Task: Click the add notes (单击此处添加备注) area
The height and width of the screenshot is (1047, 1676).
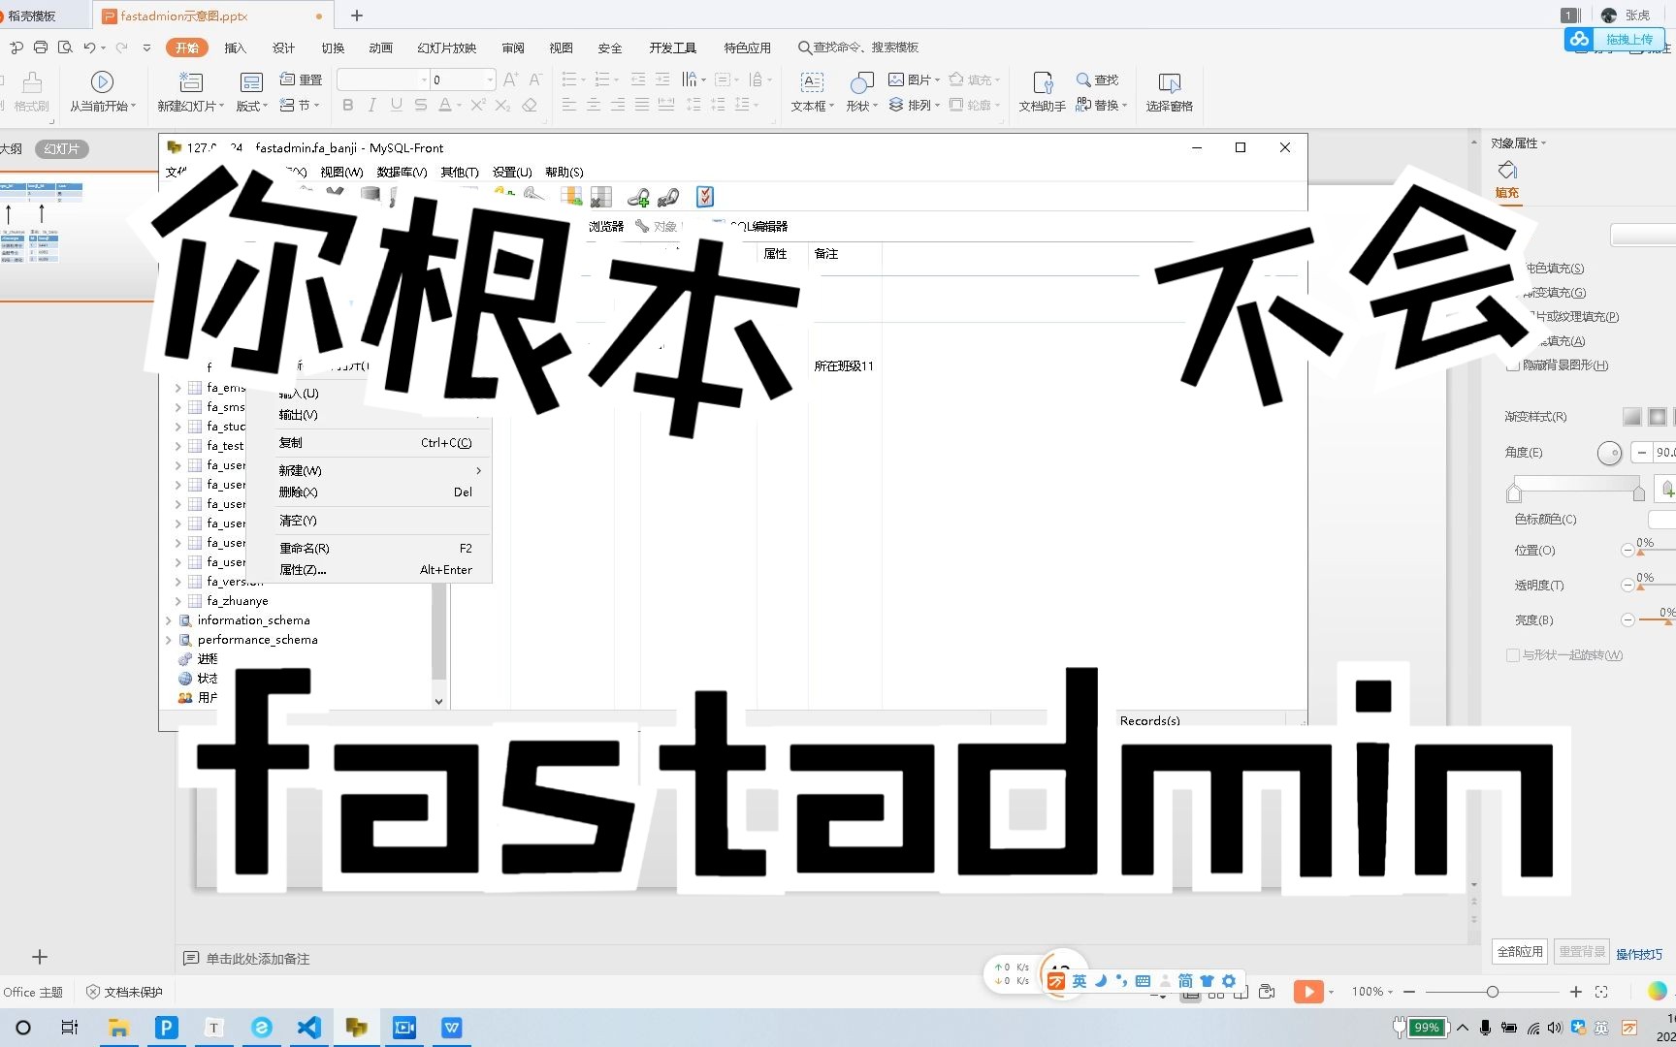Action: pos(258,959)
